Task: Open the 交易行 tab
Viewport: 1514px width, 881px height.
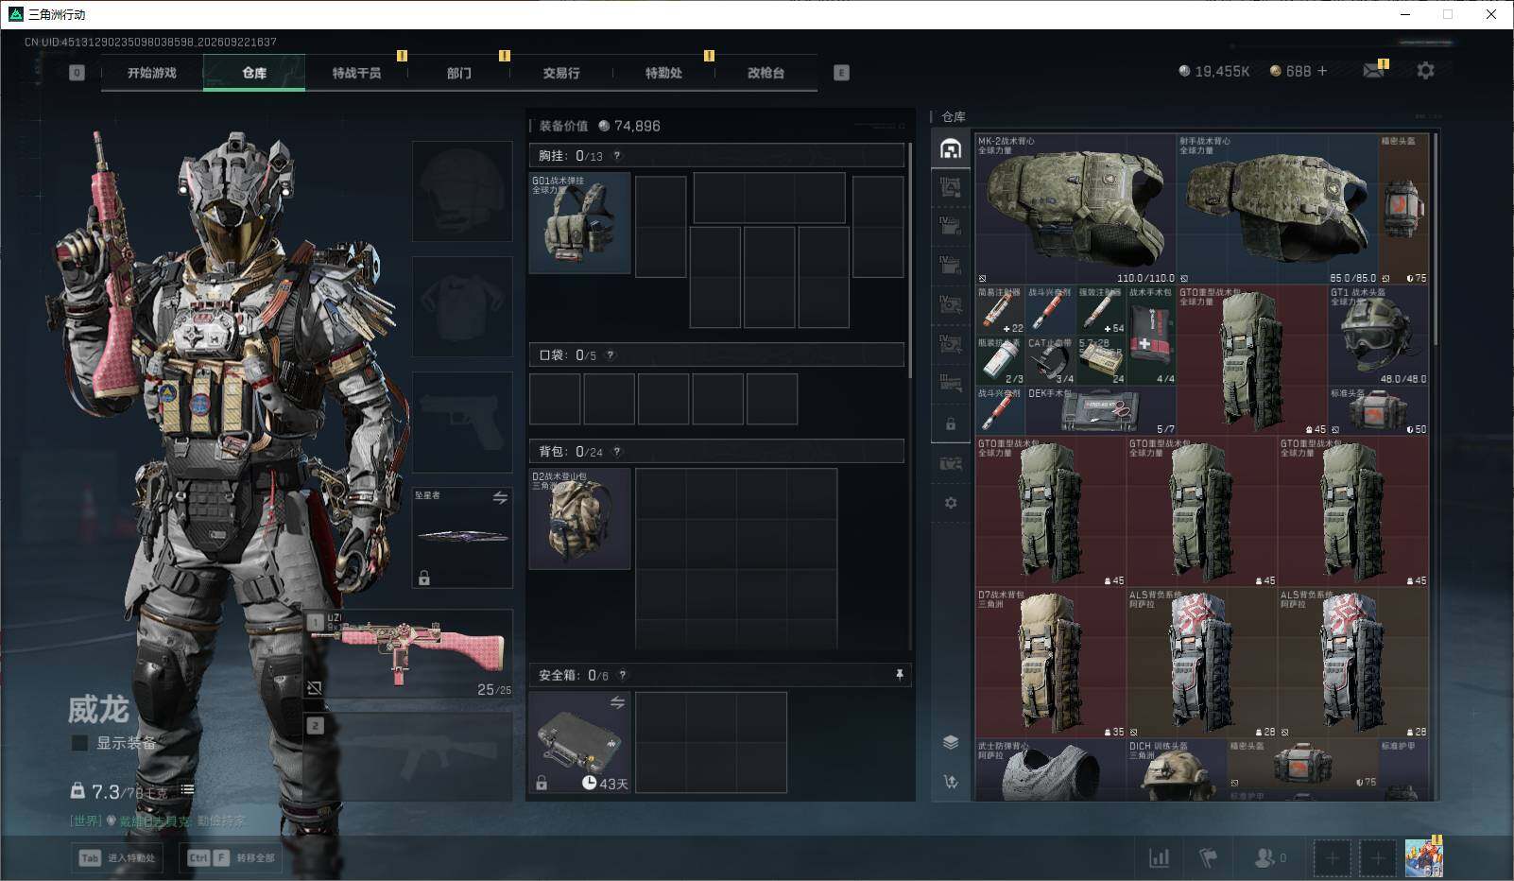Action: click(561, 73)
